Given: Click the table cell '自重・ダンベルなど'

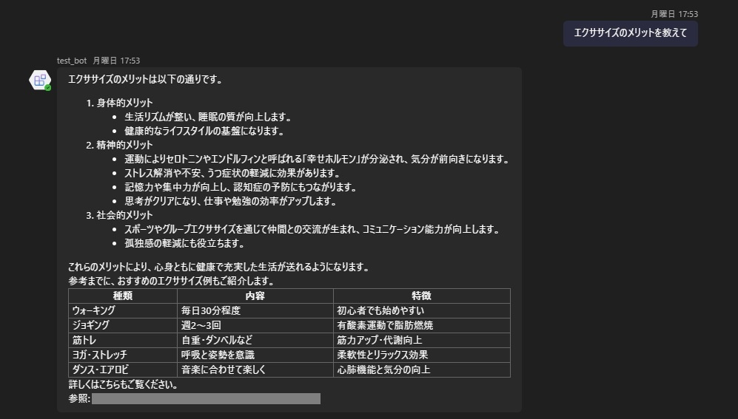Looking at the screenshot, I should (x=255, y=340).
